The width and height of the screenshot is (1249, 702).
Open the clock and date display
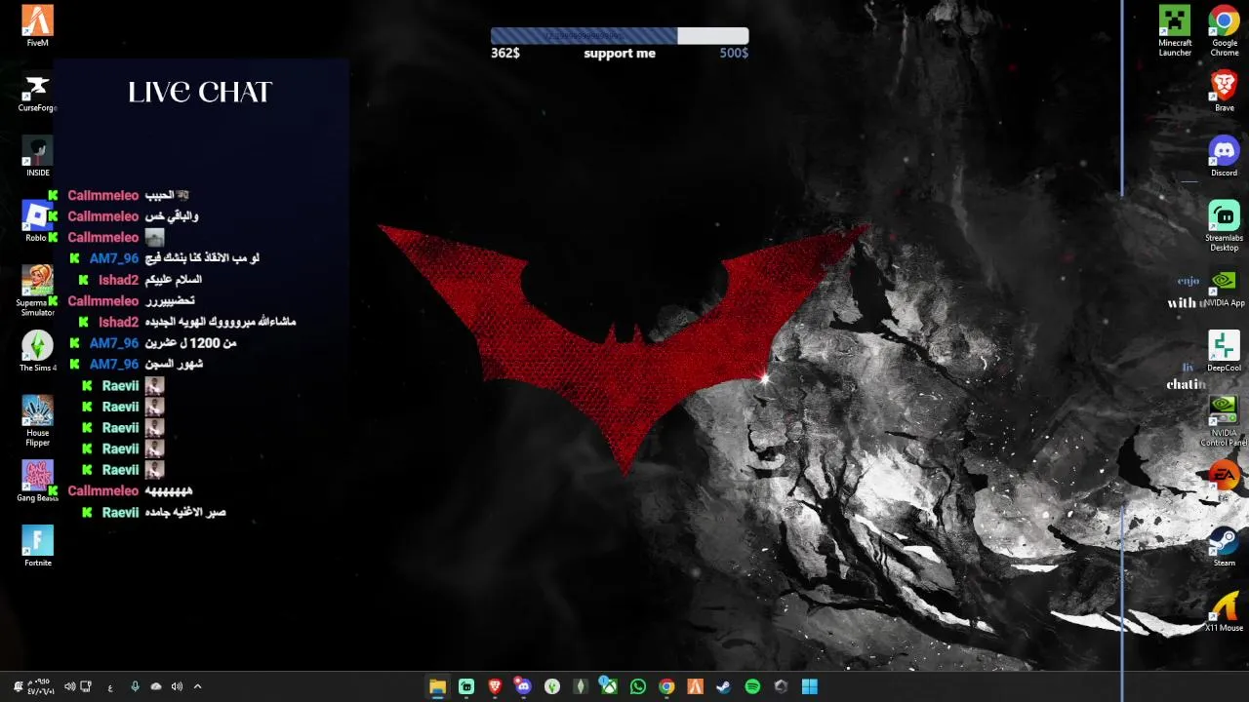pos(41,686)
